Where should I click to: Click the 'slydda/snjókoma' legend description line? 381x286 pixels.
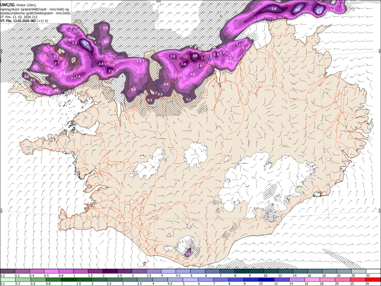35,13
